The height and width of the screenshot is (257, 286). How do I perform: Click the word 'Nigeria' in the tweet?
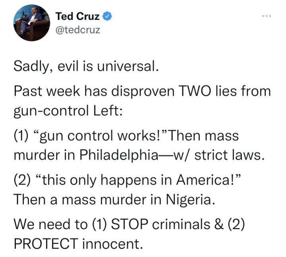pyautogui.click(x=189, y=200)
